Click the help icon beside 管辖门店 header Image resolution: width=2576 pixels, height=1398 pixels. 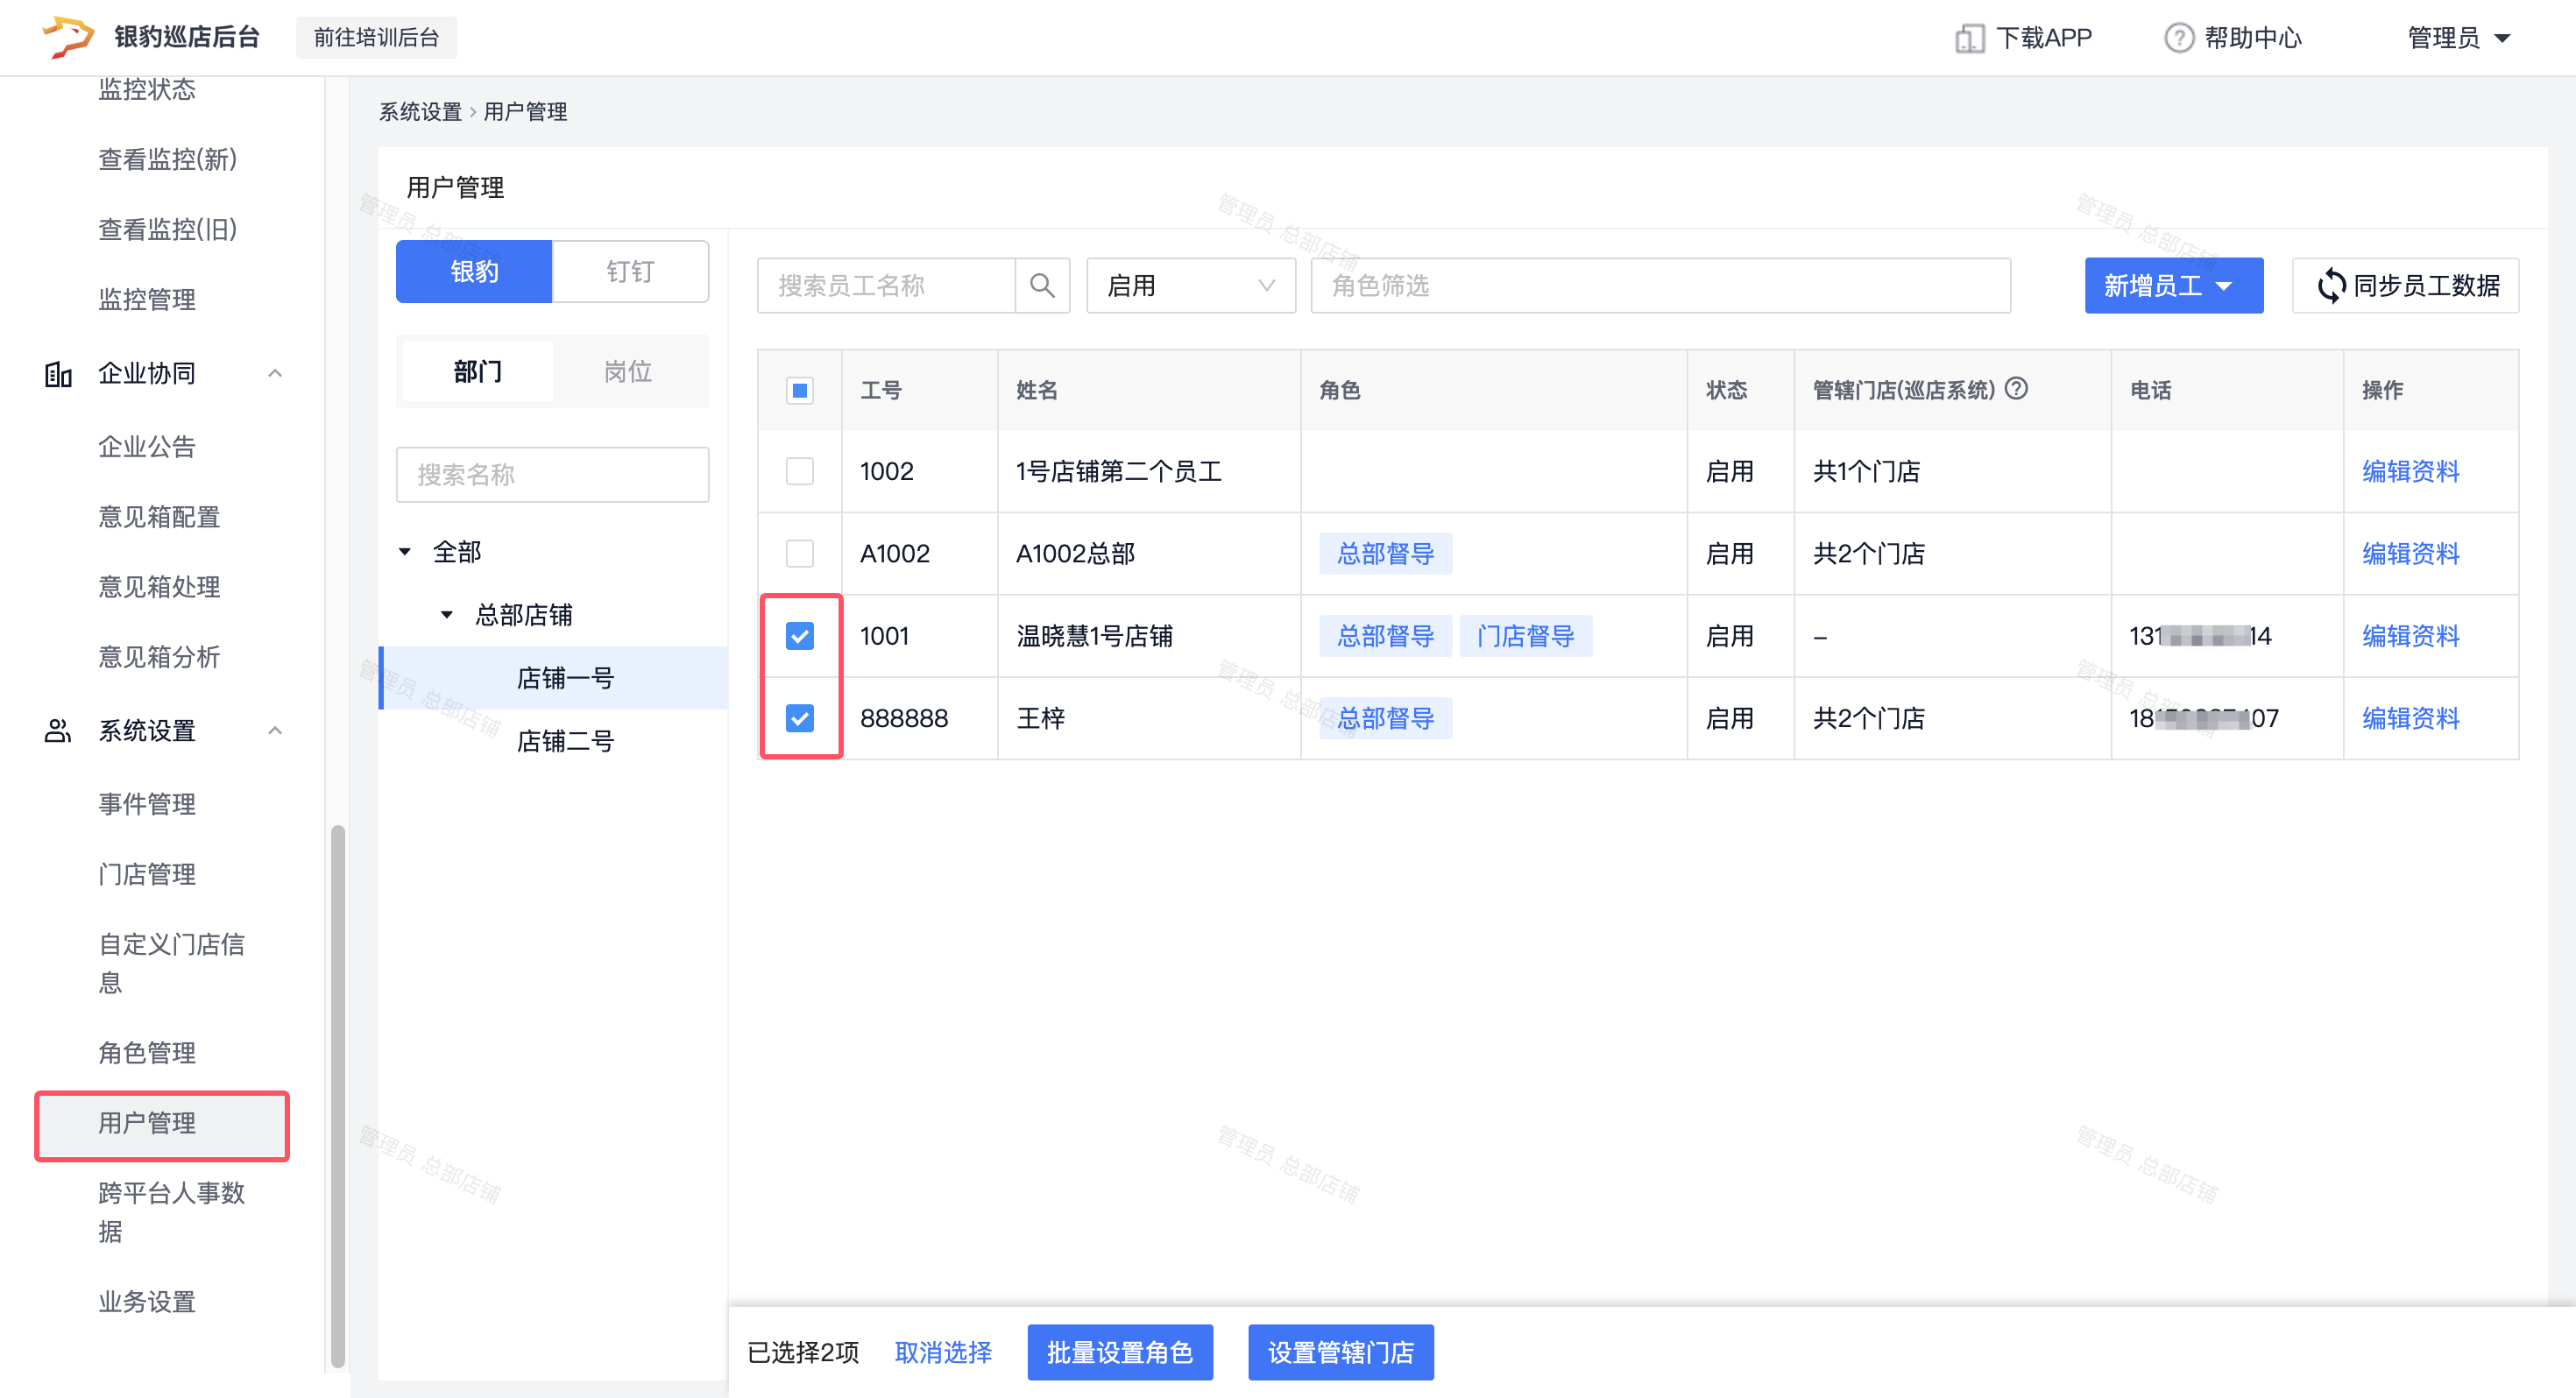point(2016,389)
